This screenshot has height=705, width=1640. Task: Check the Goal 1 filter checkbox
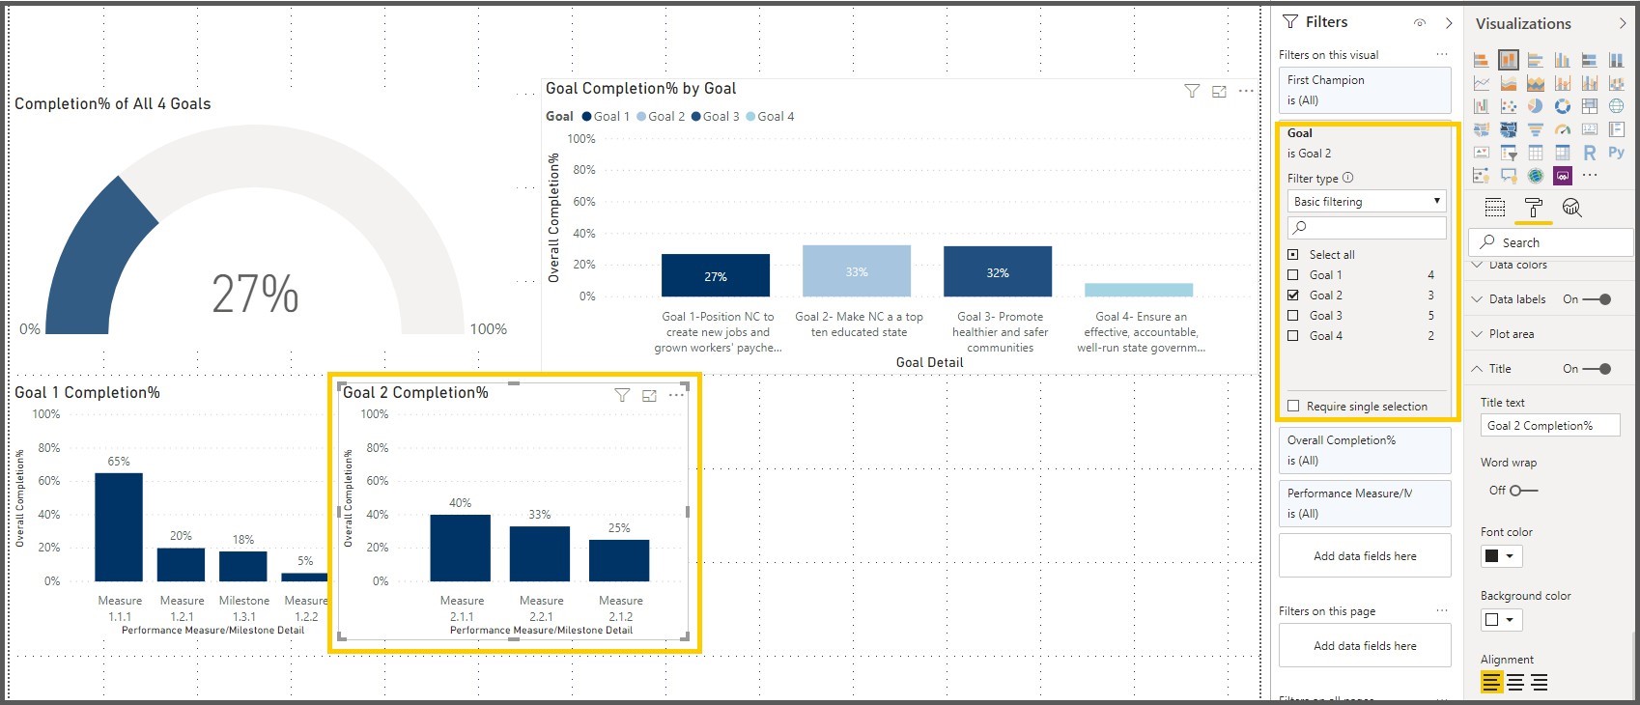1293,275
